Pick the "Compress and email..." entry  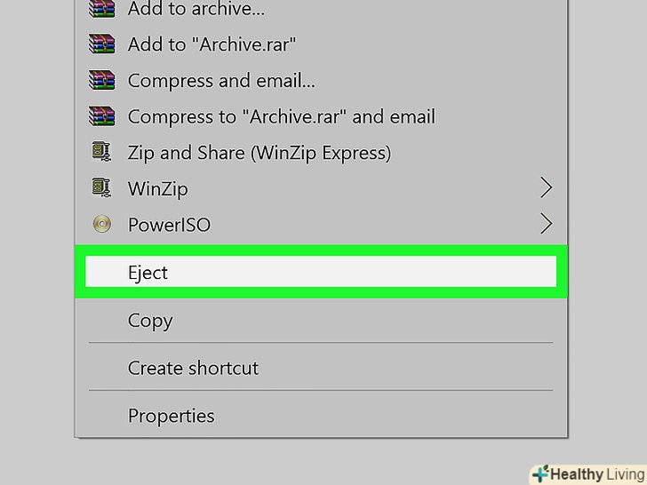221,81
